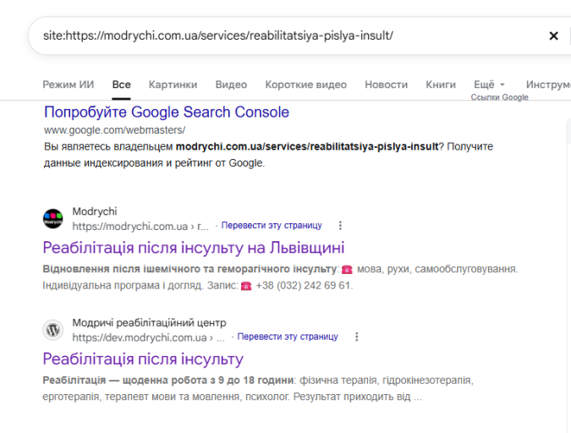This screenshot has height=433, width=571.
Task: Open Реабілітація після інсульту на Львівщині result
Action: [194, 248]
